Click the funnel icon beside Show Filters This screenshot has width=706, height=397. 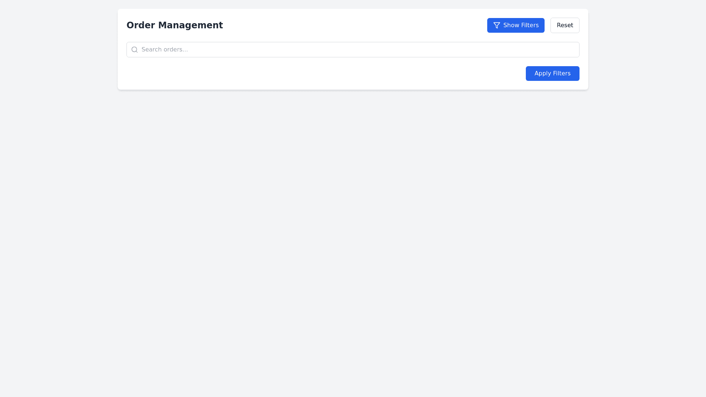[x=497, y=25]
